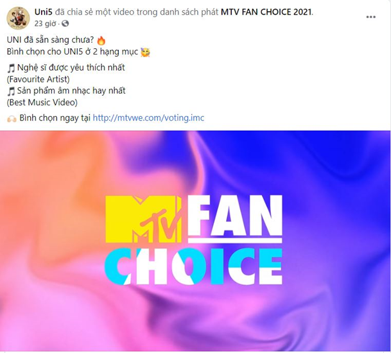Click the music note beside Nghệ sĩ được yêu thích
Image resolution: width=391 pixels, height=353 pixels.
[11, 68]
